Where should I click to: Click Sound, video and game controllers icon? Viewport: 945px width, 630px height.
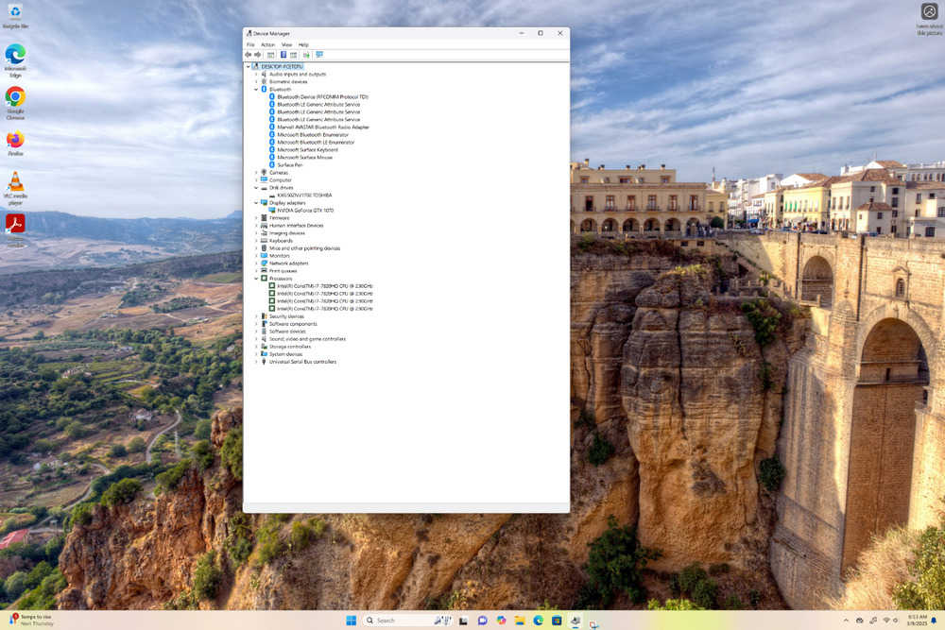click(264, 338)
